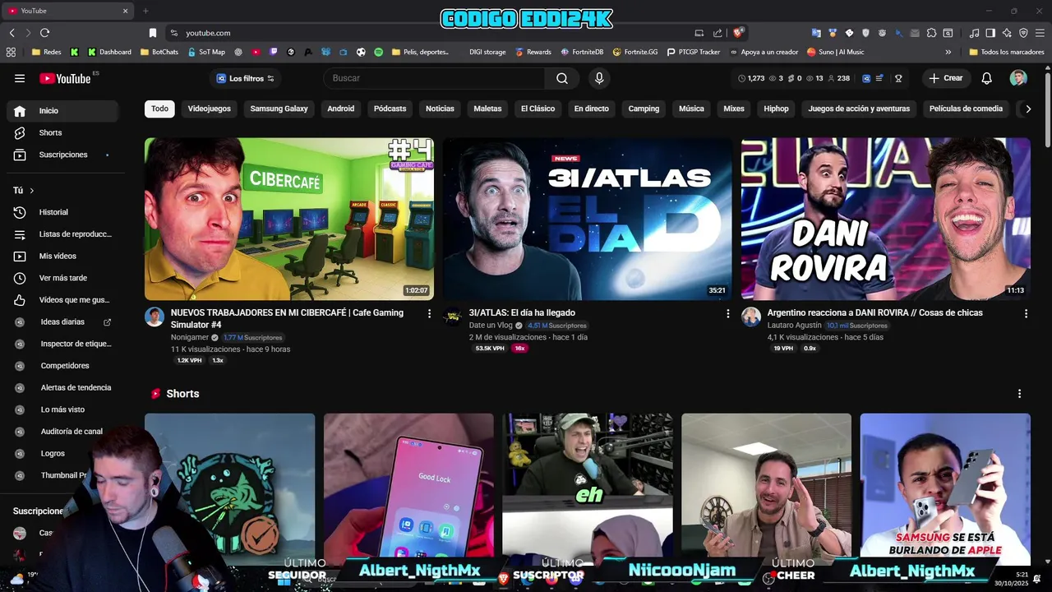1052x592 pixels.
Task: Open the Suno AI Music bookmark
Action: tap(835, 52)
